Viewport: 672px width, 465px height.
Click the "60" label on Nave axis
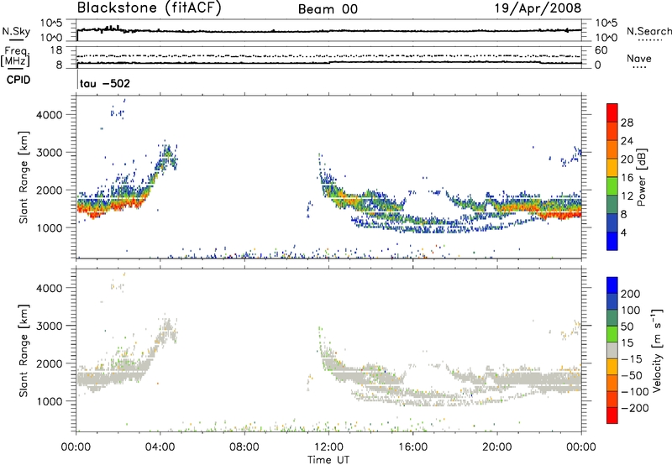(601, 50)
